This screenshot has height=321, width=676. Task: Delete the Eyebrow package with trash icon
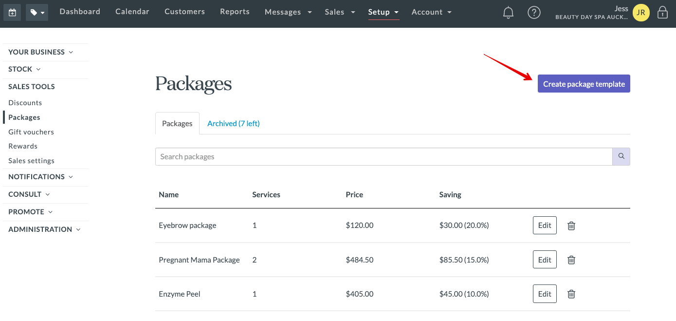571,226
